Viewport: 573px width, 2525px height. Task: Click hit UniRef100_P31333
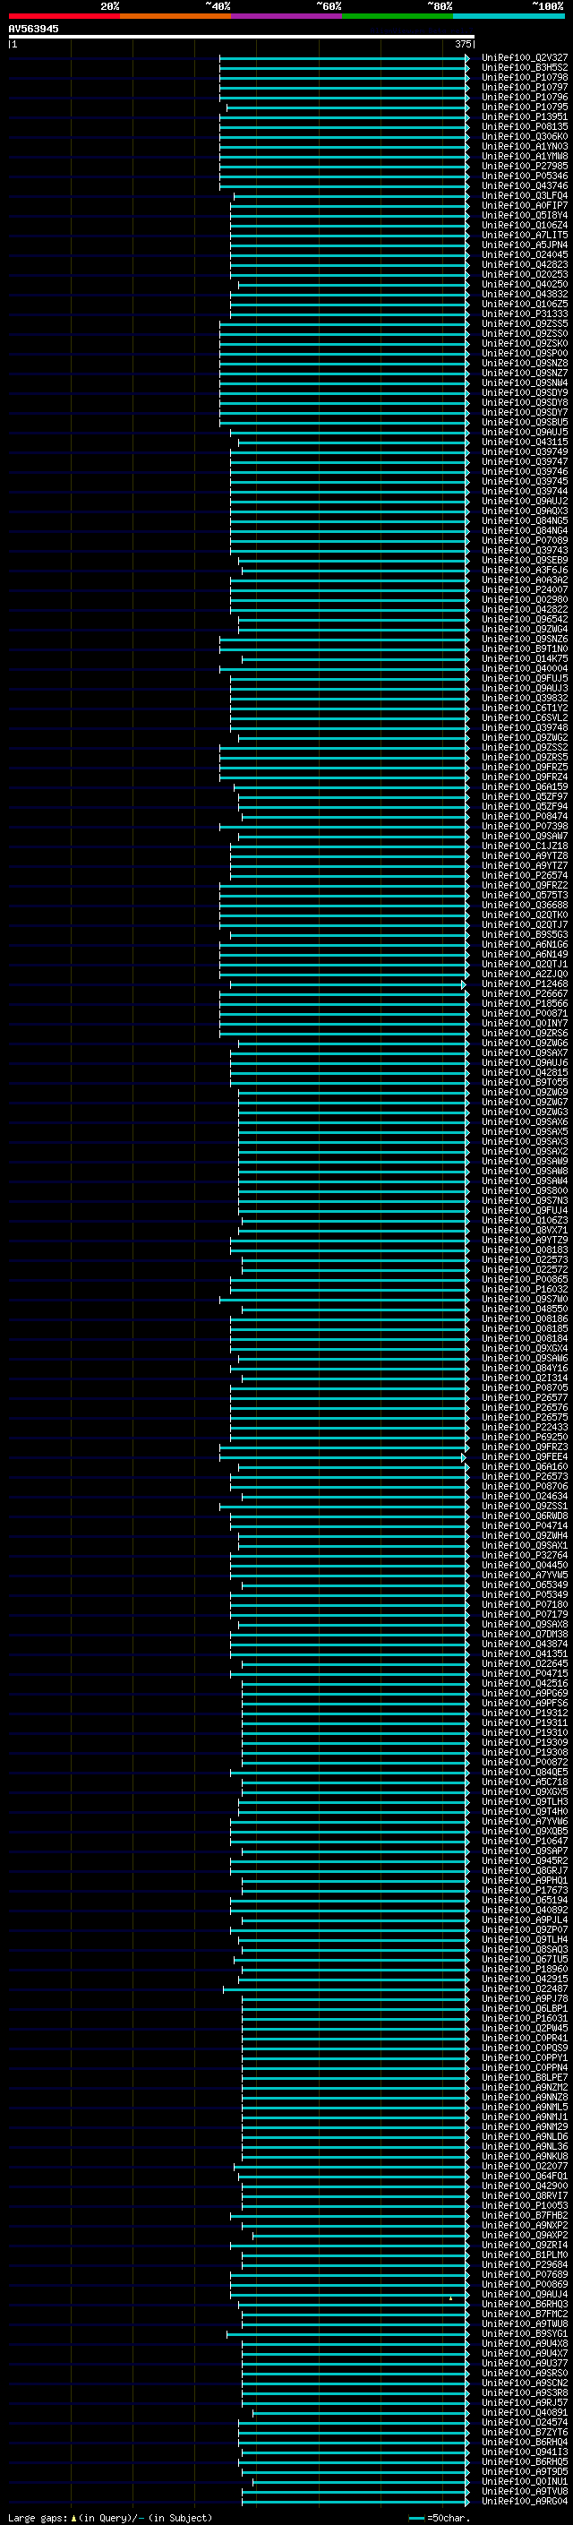pos(524,313)
